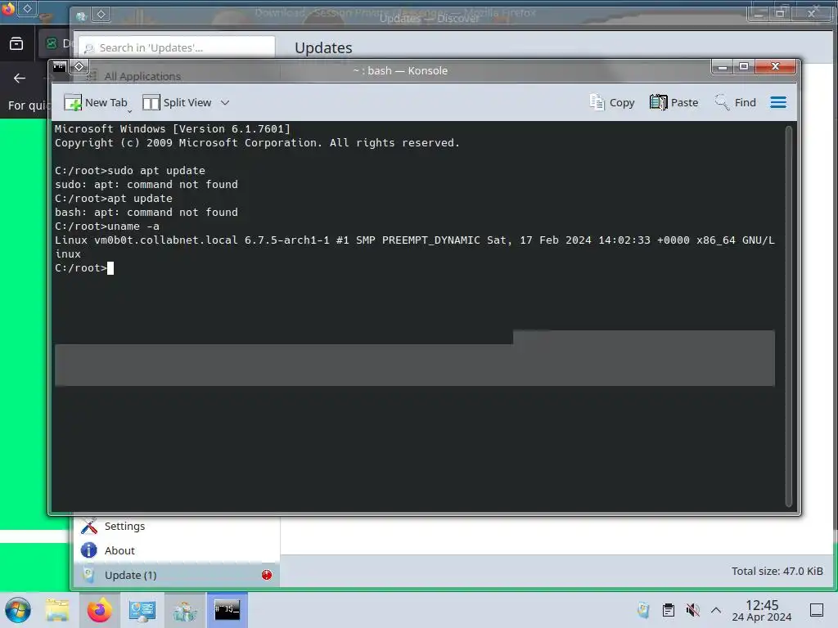The width and height of the screenshot is (838, 628).
Task: Click the Konsole window menu terminal icon
Action: coord(59,67)
